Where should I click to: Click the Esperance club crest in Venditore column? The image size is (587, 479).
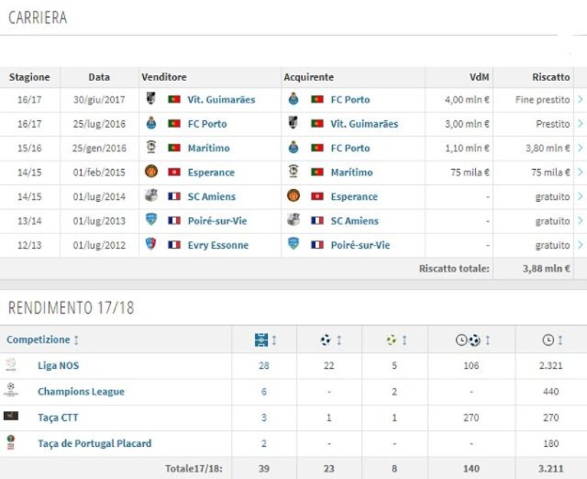pos(152,171)
